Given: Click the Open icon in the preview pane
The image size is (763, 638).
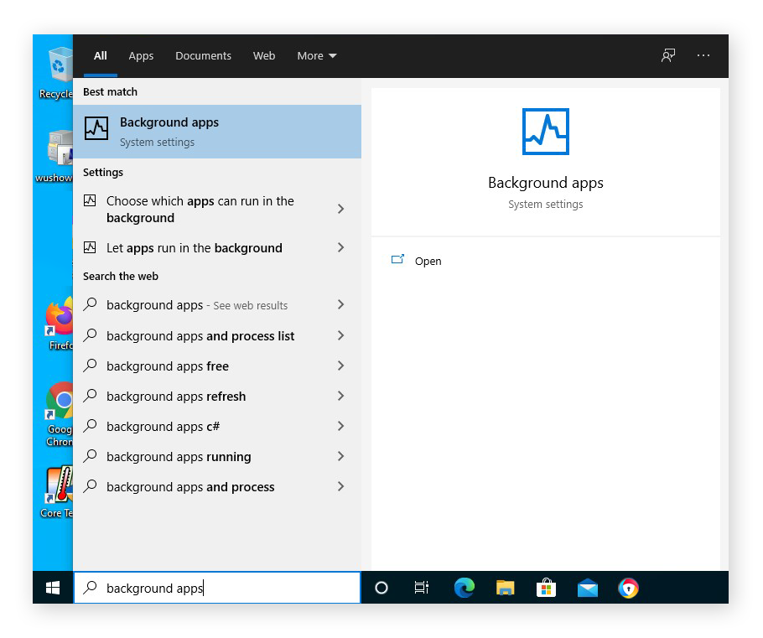Looking at the screenshot, I should [397, 260].
